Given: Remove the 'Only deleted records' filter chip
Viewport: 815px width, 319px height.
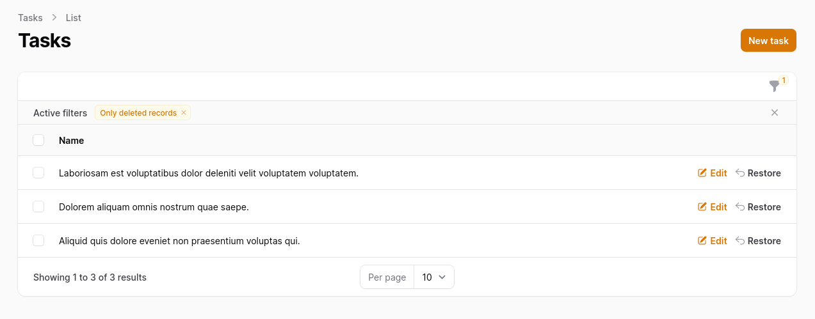Looking at the screenshot, I should pyautogui.click(x=184, y=113).
